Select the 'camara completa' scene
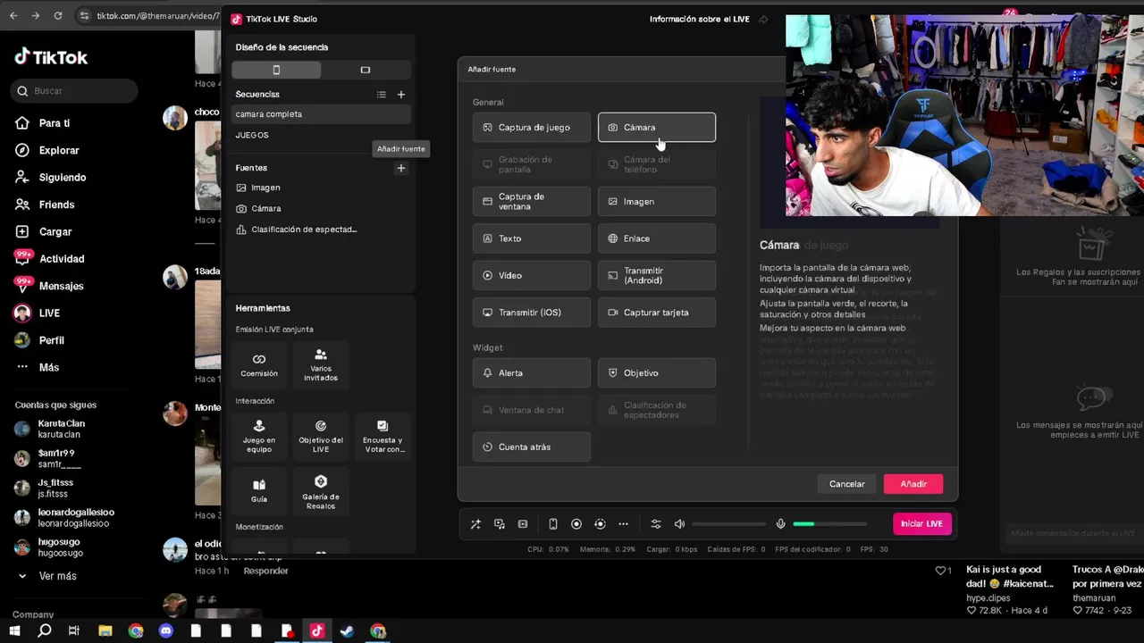The width and height of the screenshot is (1144, 643). tap(321, 114)
